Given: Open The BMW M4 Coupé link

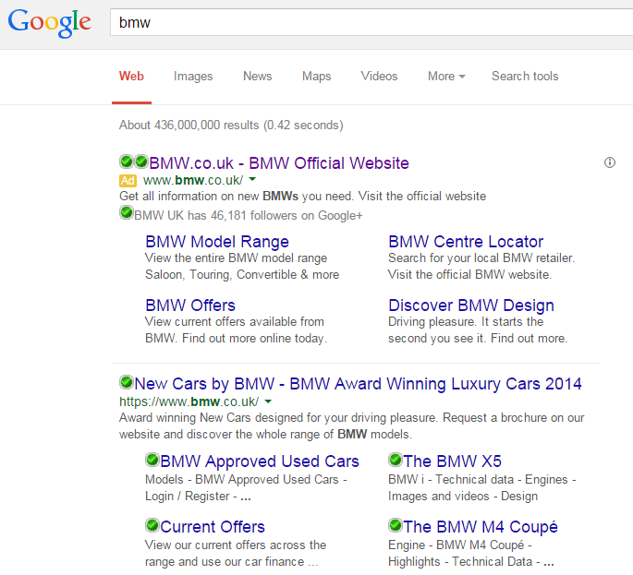Looking at the screenshot, I should coord(481,527).
